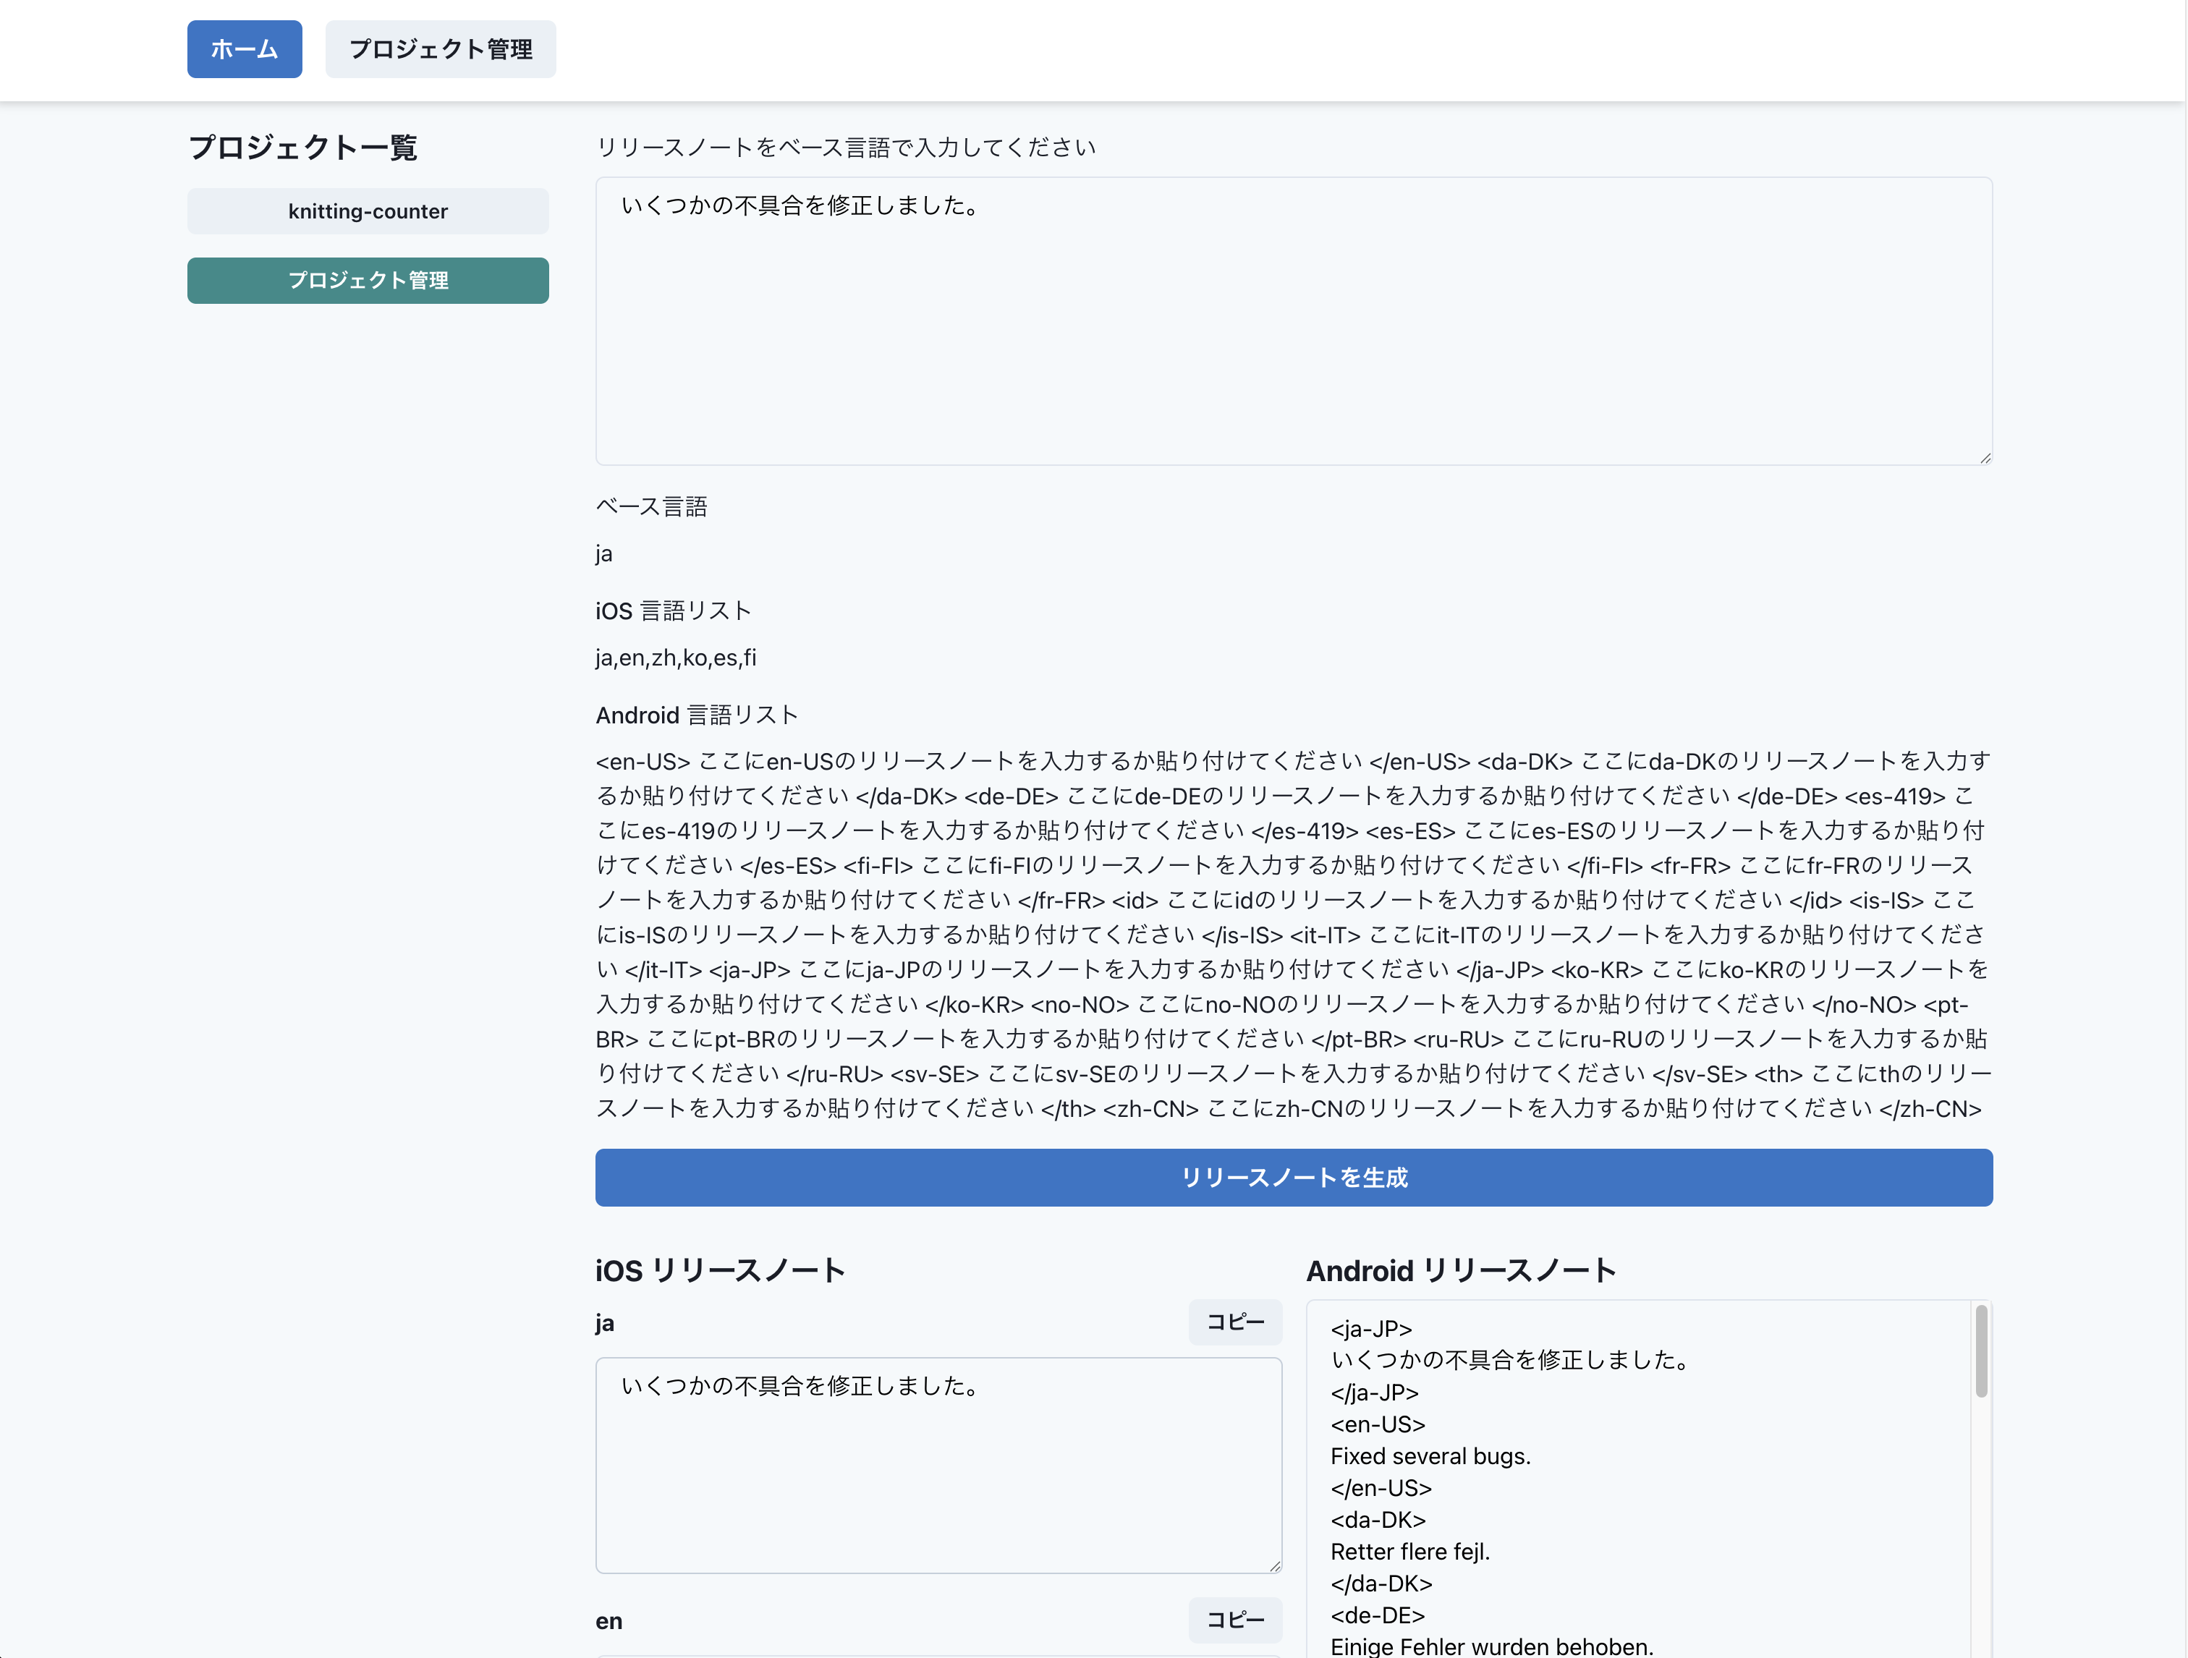
Task: Click the green プロジェクト管理 sidebar button
Action: pos(368,281)
